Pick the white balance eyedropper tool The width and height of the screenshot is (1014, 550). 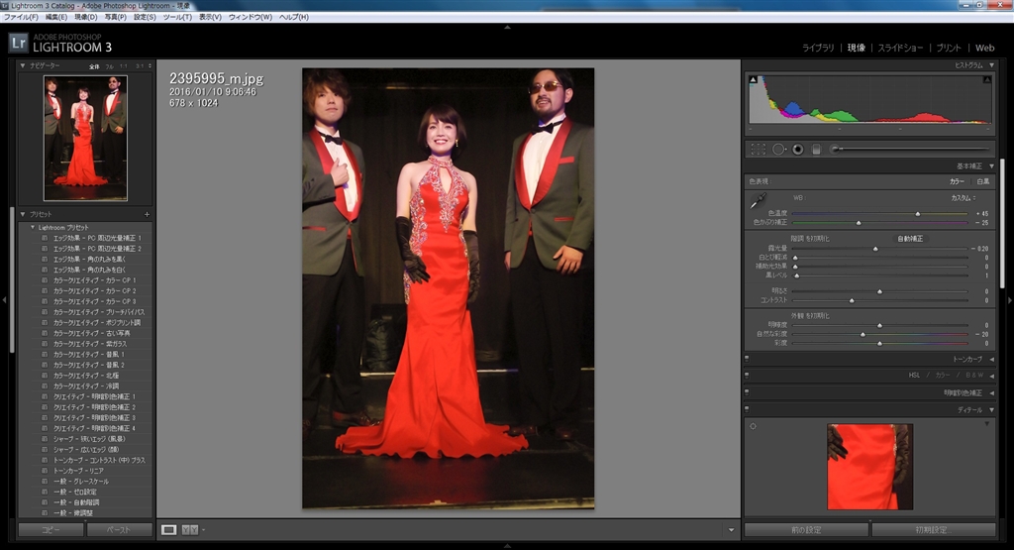(759, 201)
